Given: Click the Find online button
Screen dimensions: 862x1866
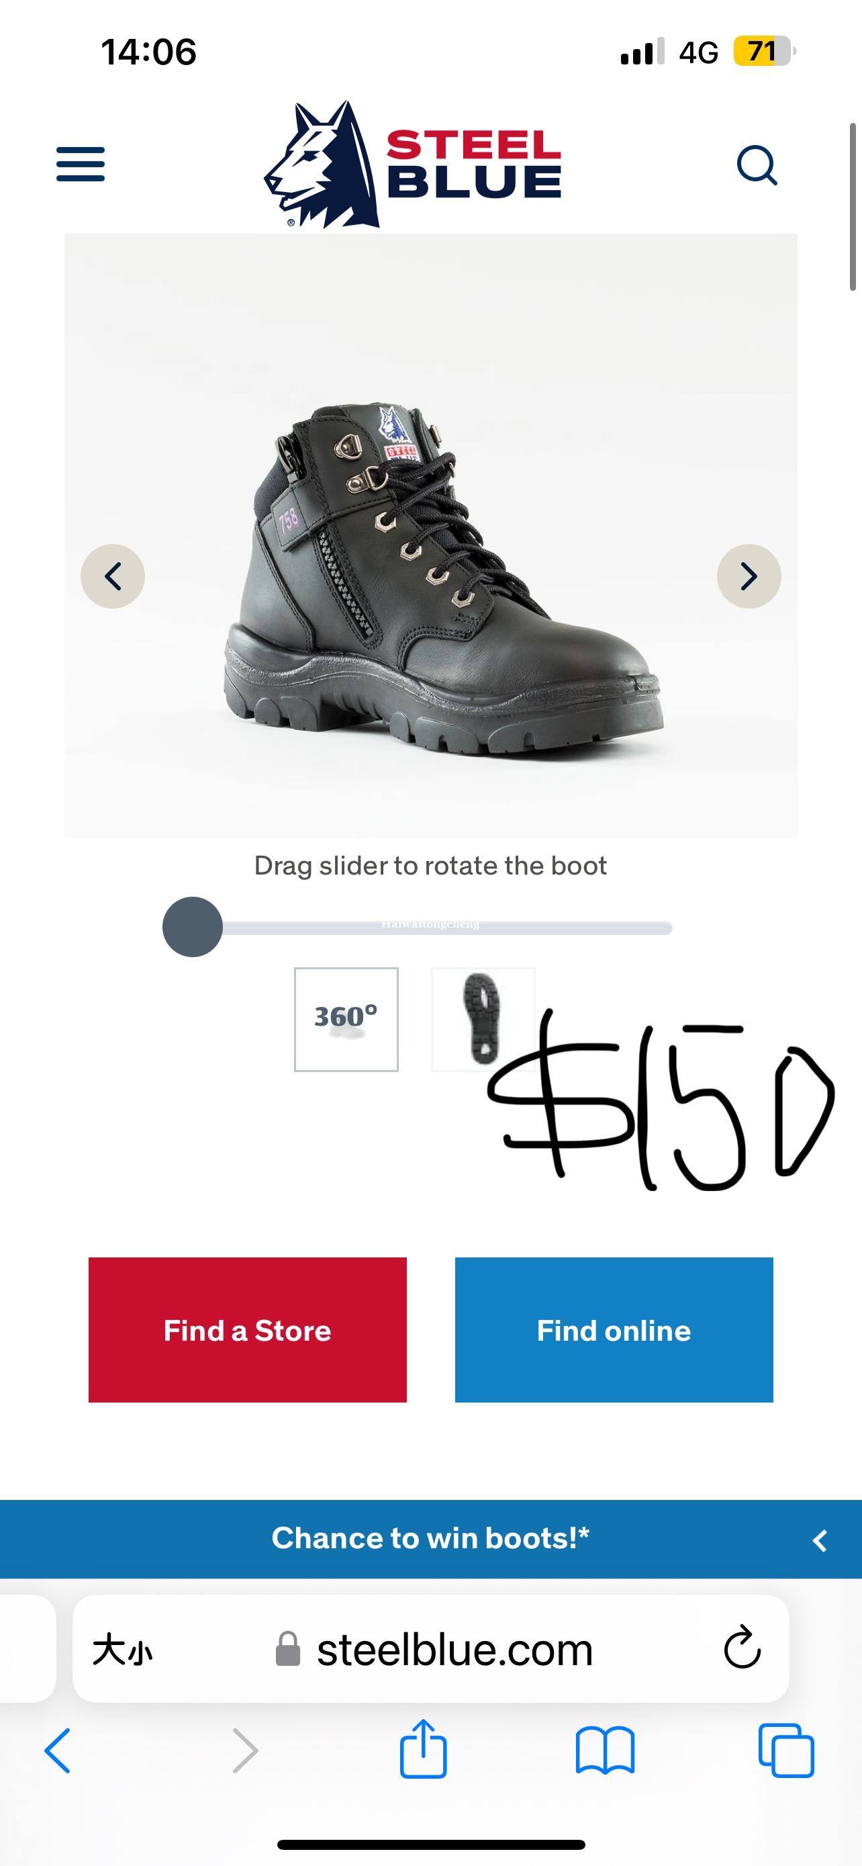Looking at the screenshot, I should point(614,1331).
